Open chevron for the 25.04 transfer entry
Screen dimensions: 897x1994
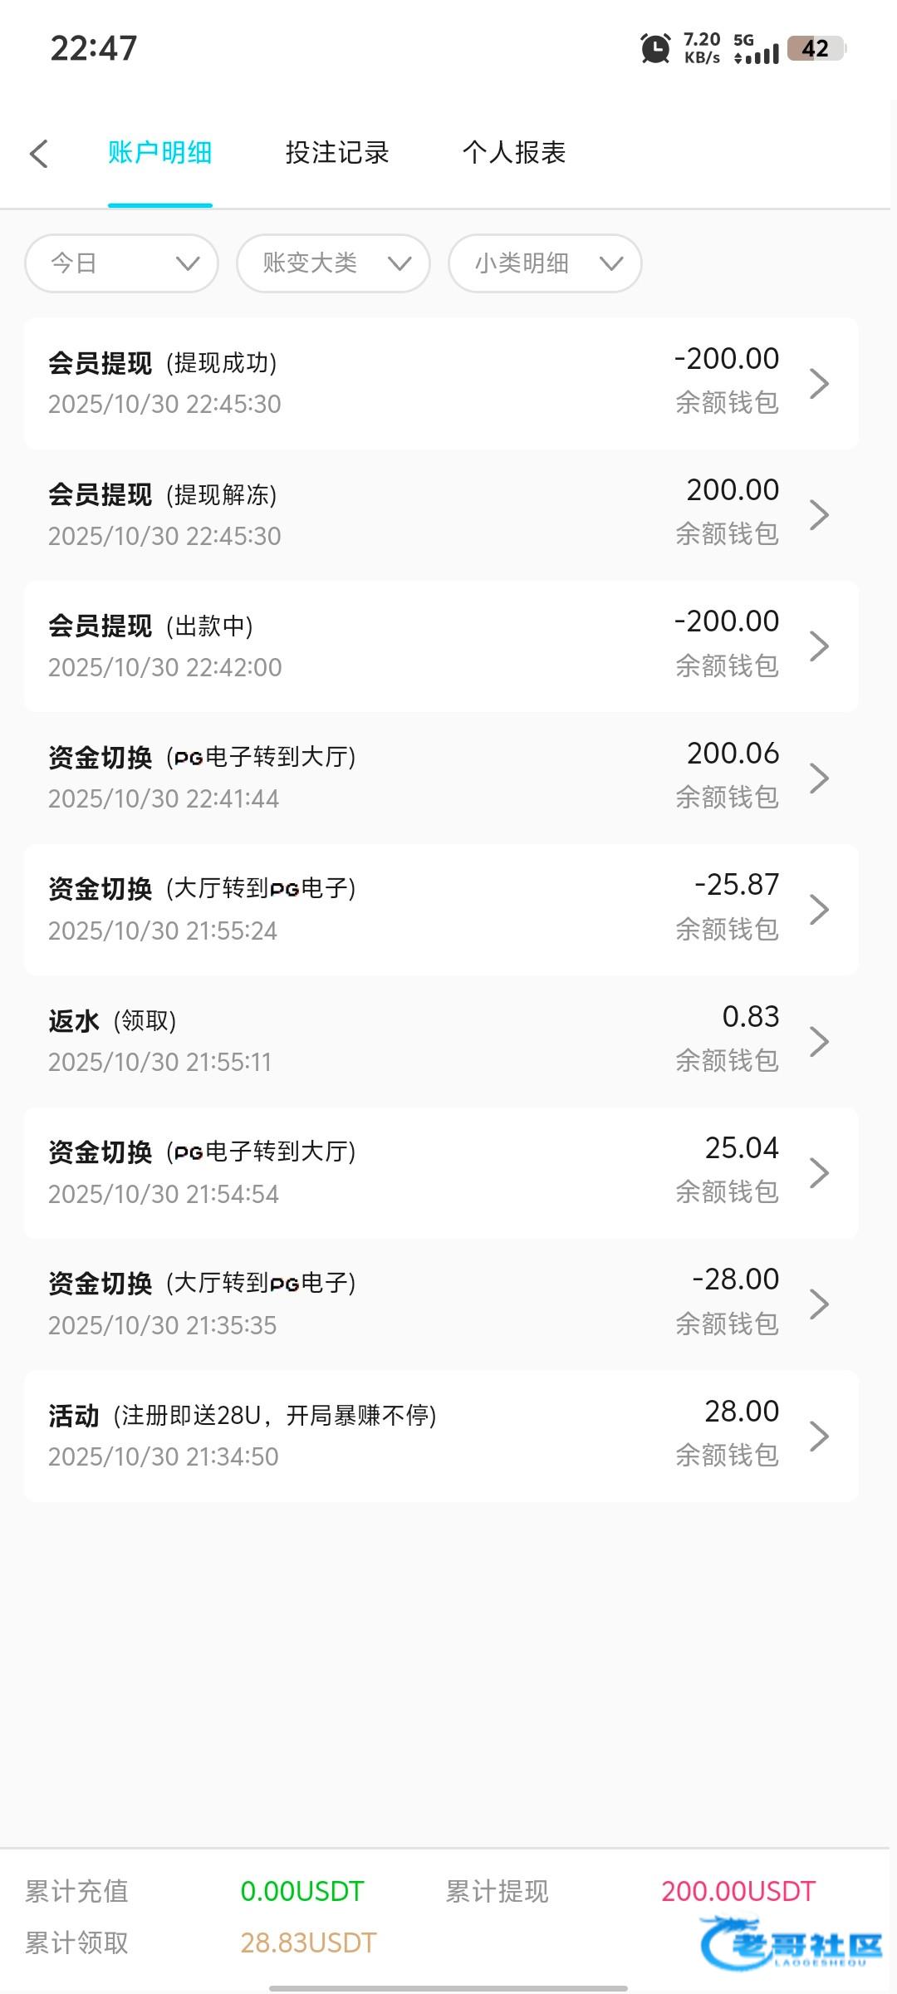(x=819, y=1172)
